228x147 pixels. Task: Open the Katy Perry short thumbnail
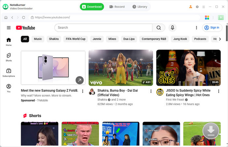161,134
